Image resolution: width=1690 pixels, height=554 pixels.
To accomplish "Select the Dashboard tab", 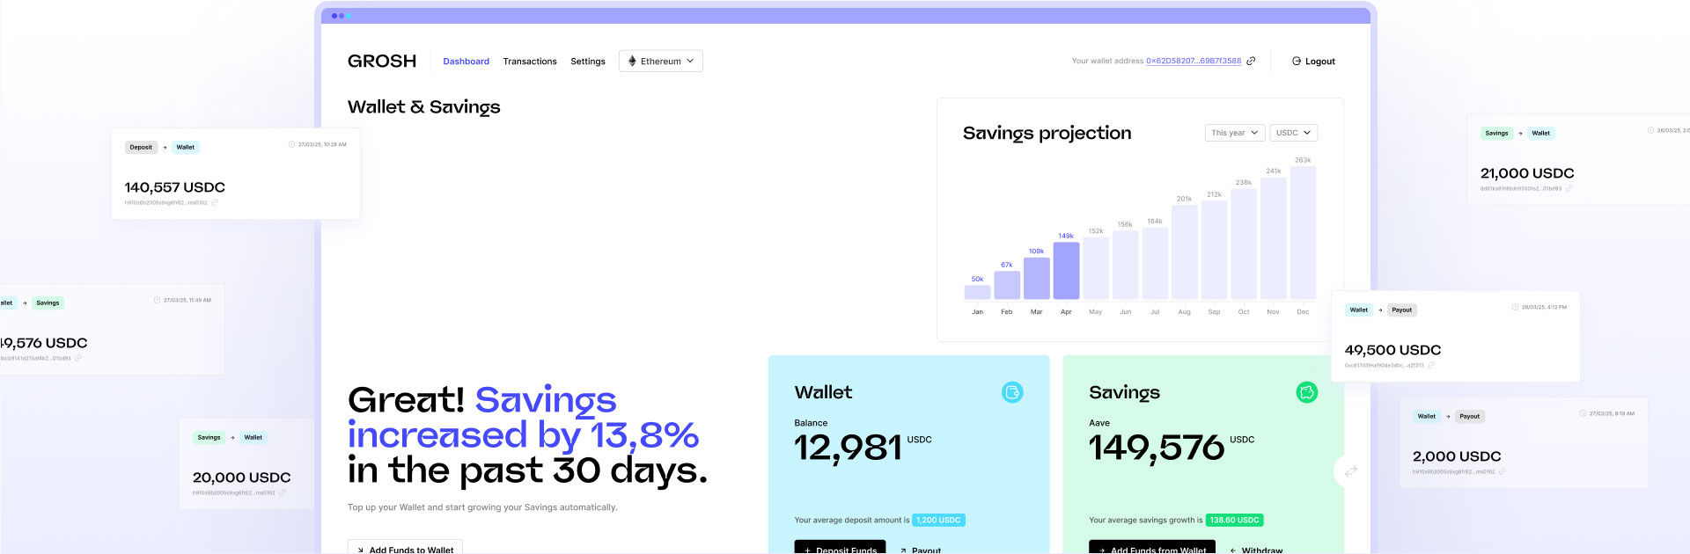I will coord(466,62).
